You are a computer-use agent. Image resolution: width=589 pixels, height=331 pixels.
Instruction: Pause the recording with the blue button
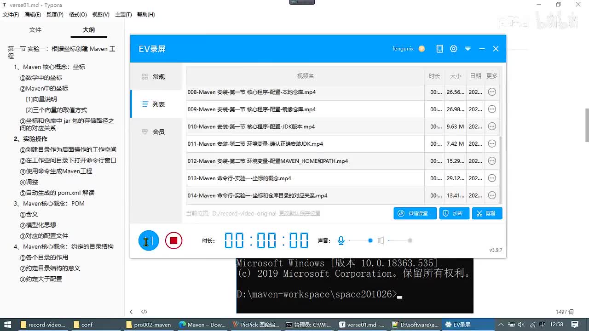coord(149,240)
